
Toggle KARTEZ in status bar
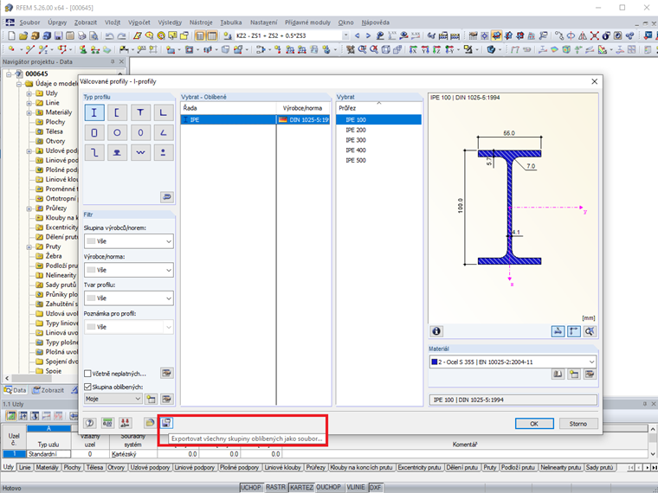301,487
